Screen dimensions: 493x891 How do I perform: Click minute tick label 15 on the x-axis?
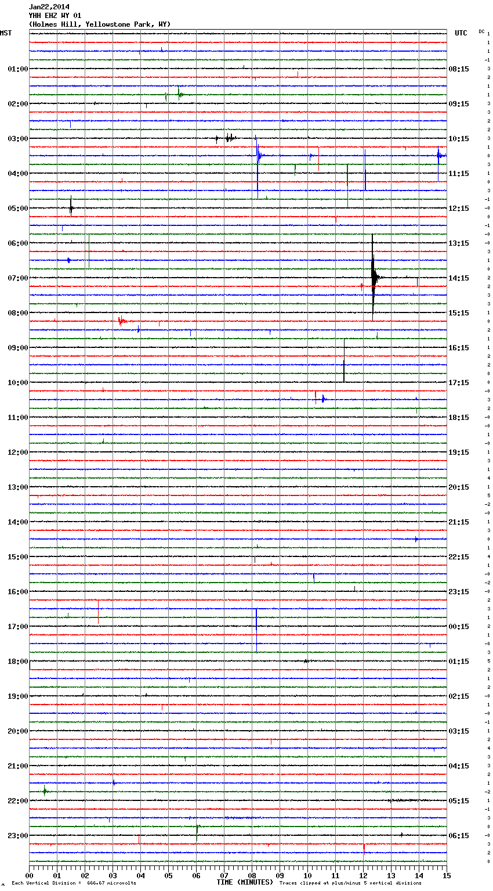click(447, 876)
